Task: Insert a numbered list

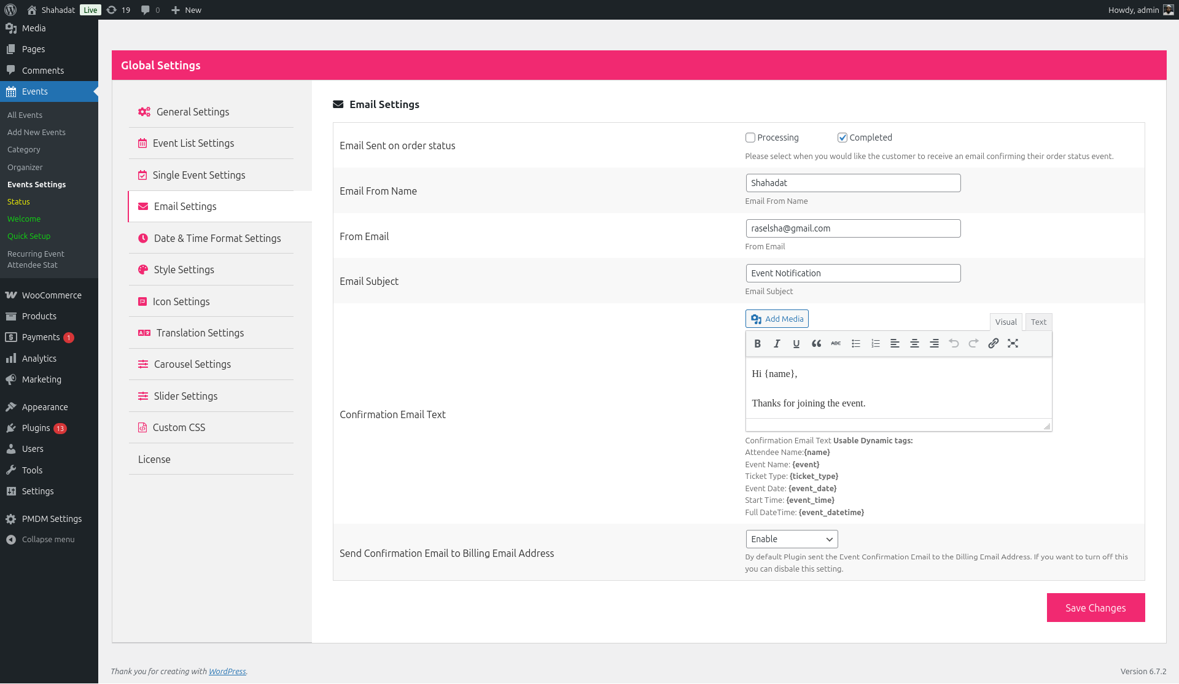Action: pyautogui.click(x=875, y=344)
